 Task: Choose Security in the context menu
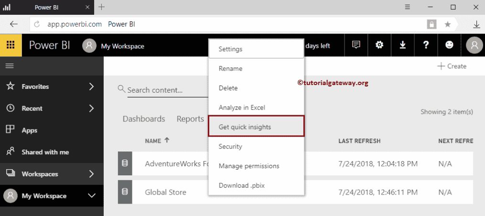256,146
